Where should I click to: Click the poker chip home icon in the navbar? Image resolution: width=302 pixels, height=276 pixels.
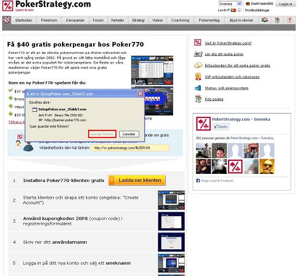[7, 20]
